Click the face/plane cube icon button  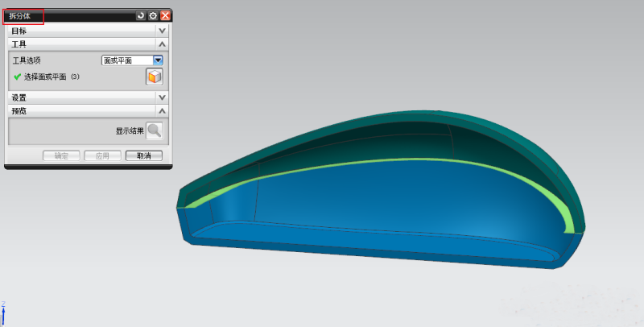coord(154,77)
